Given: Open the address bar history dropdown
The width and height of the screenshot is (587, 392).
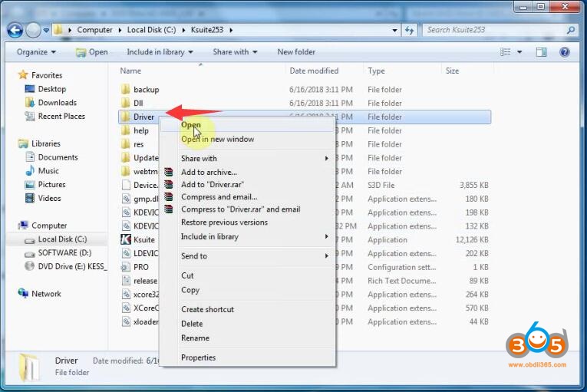Looking at the screenshot, I should click(394, 30).
